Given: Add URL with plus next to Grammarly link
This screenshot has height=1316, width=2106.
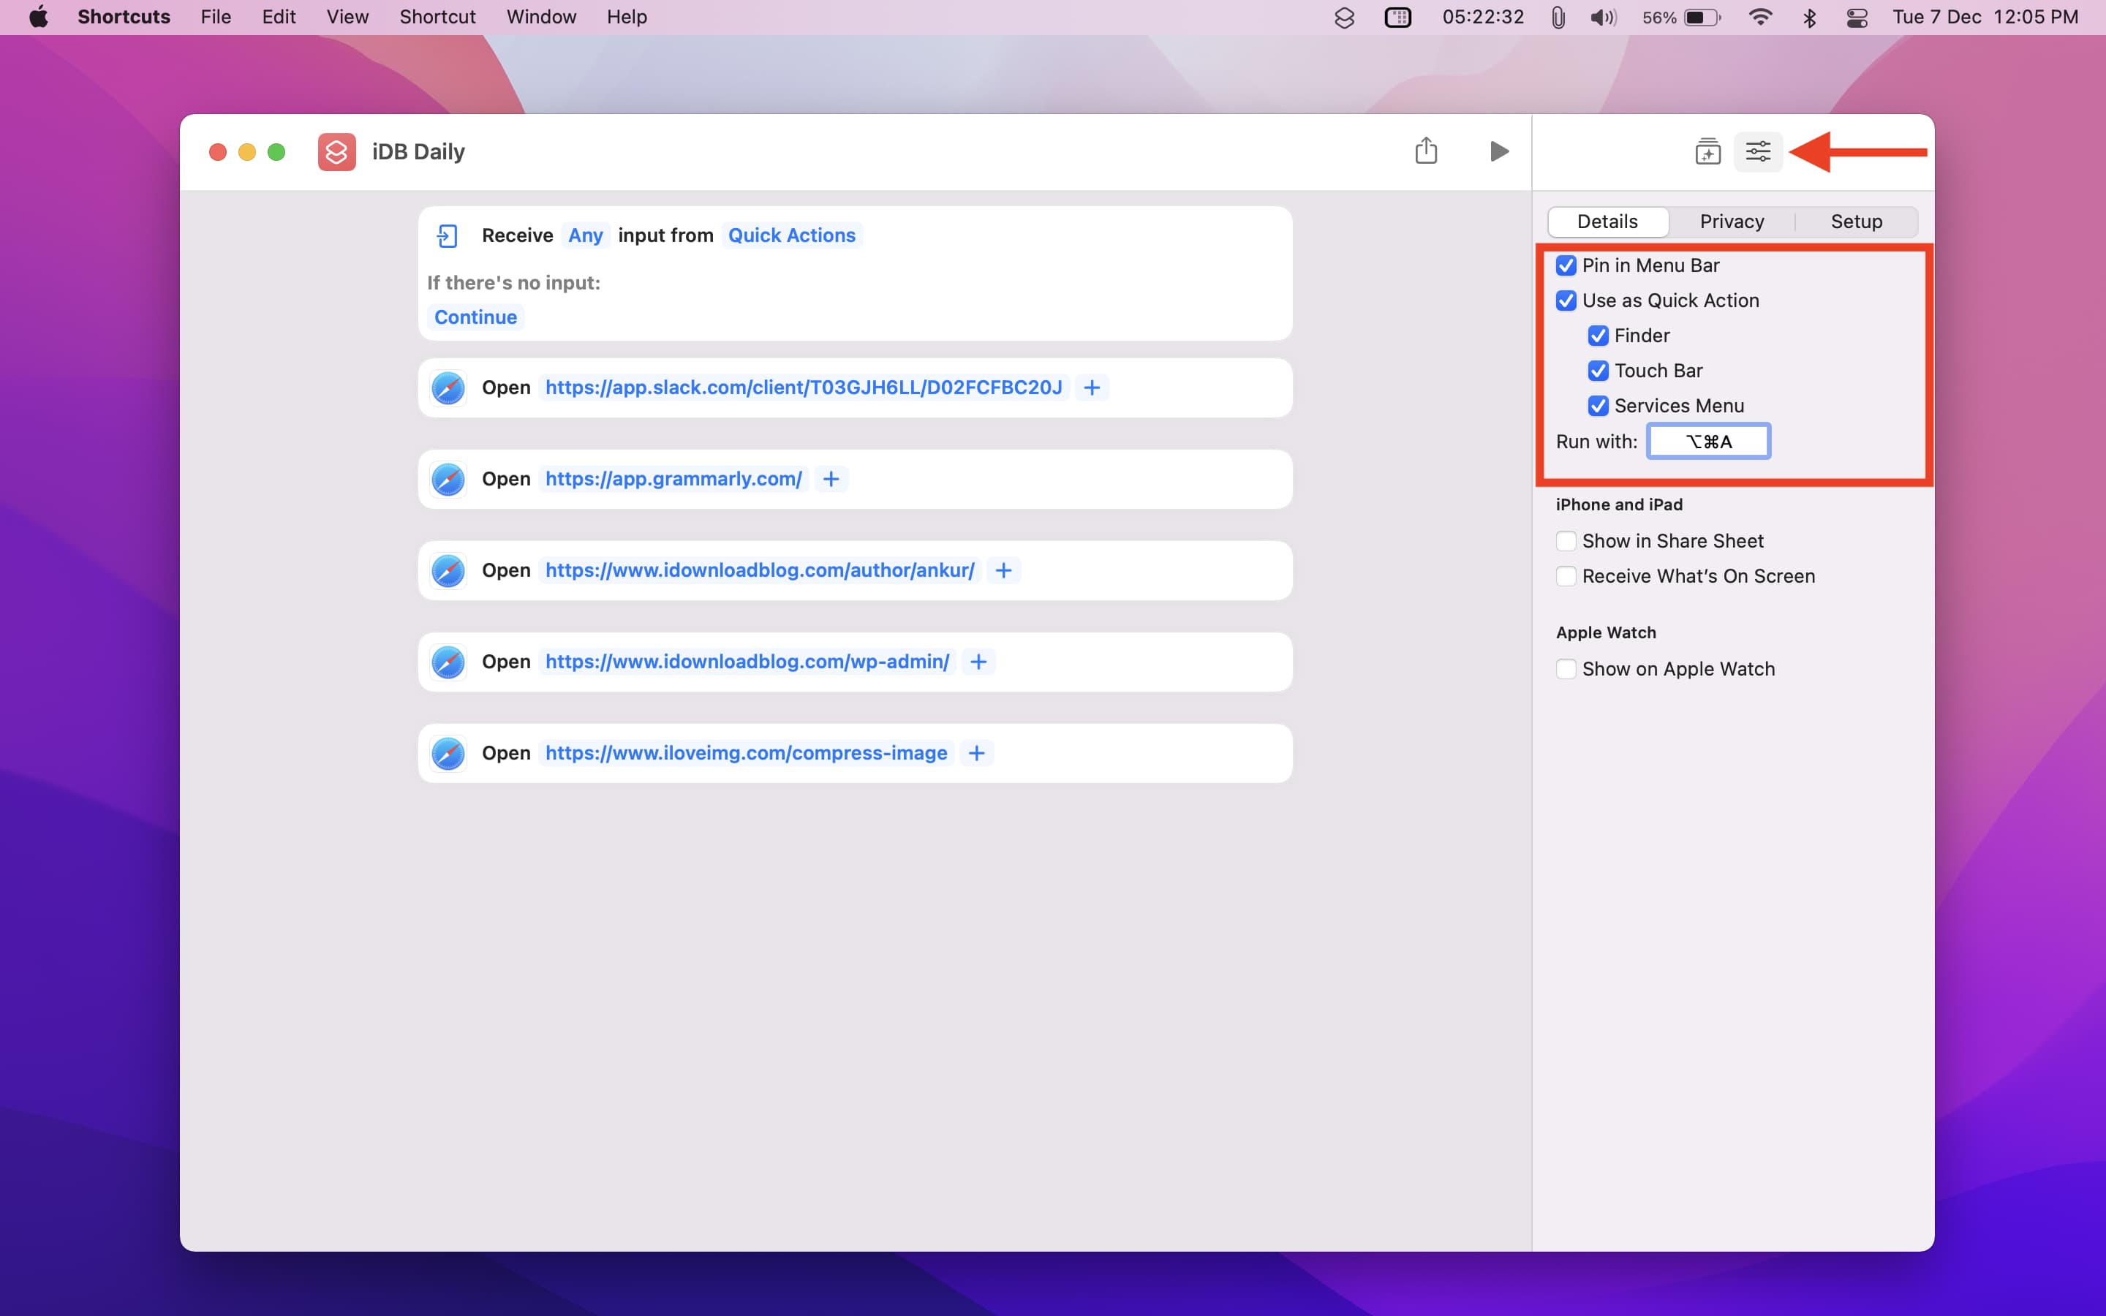Looking at the screenshot, I should pyautogui.click(x=831, y=479).
